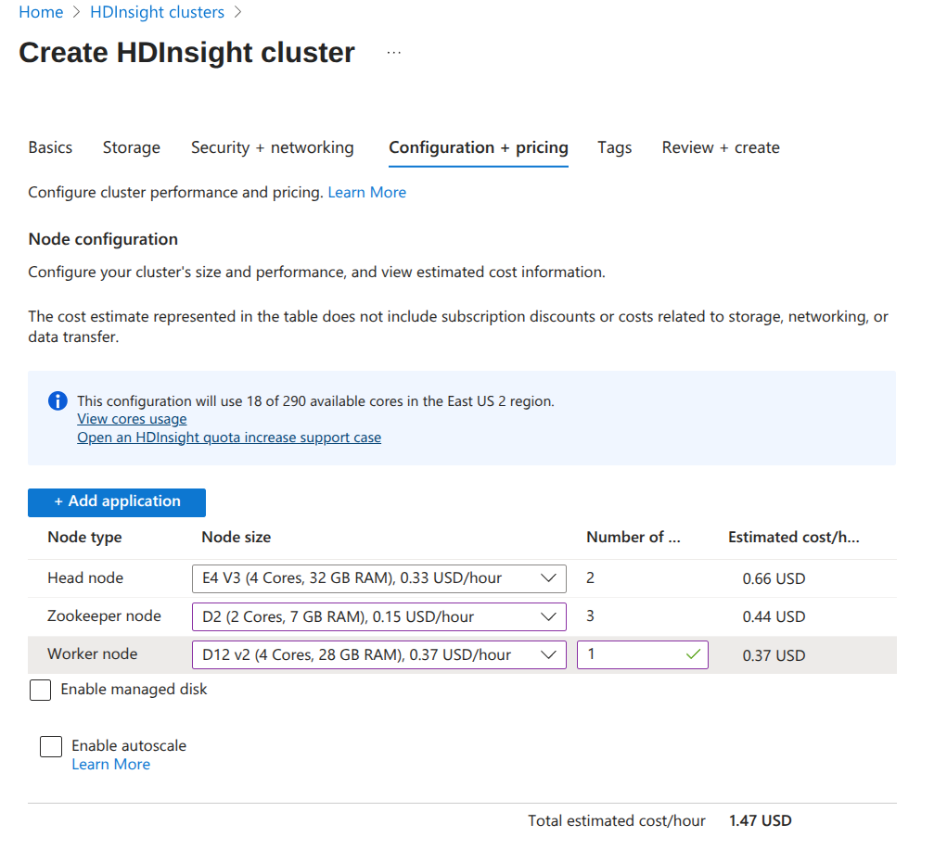
Task: Select the Head node row label
Action: click(x=85, y=578)
